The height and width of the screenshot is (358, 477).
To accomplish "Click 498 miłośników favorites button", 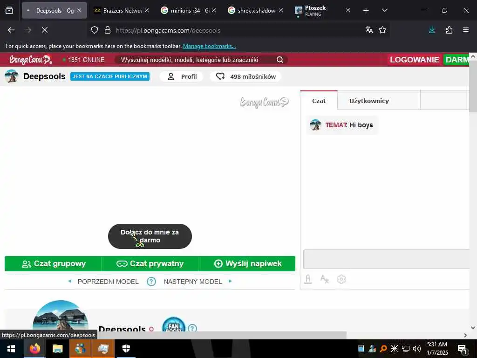I will (x=246, y=76).
